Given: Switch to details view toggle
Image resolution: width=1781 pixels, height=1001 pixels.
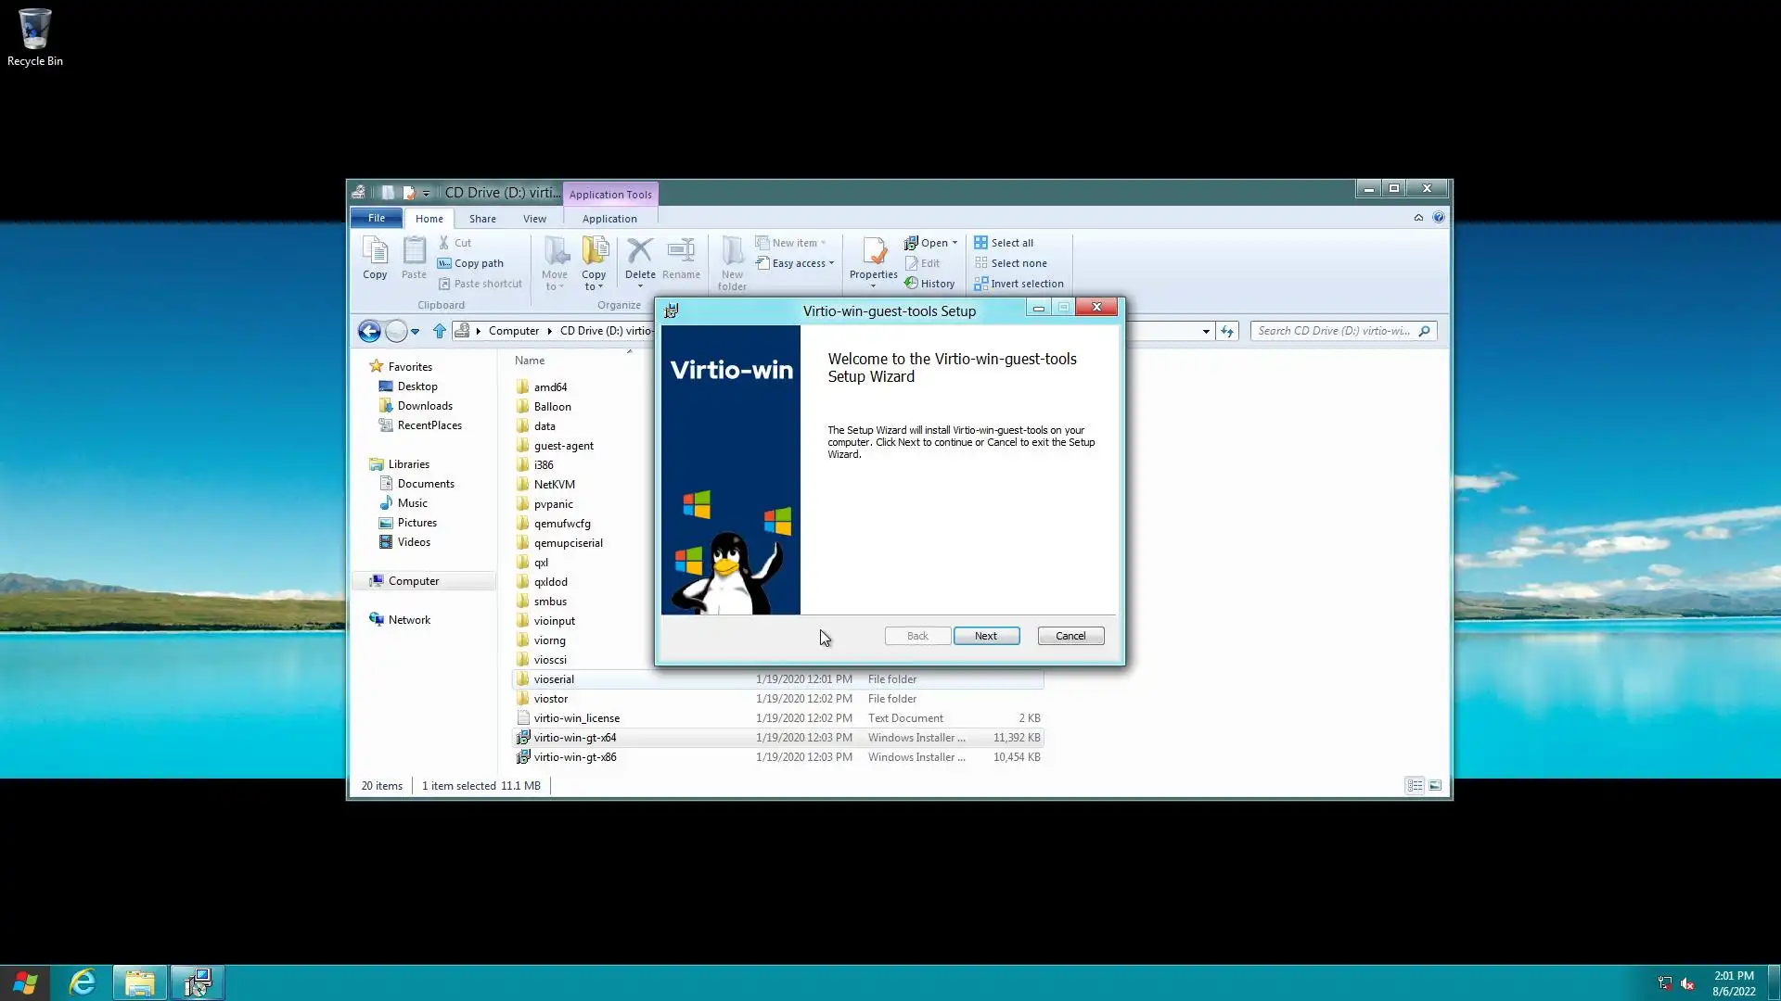Looking at the screenshot, I should pyautogui.click(x=1415, y=786).
